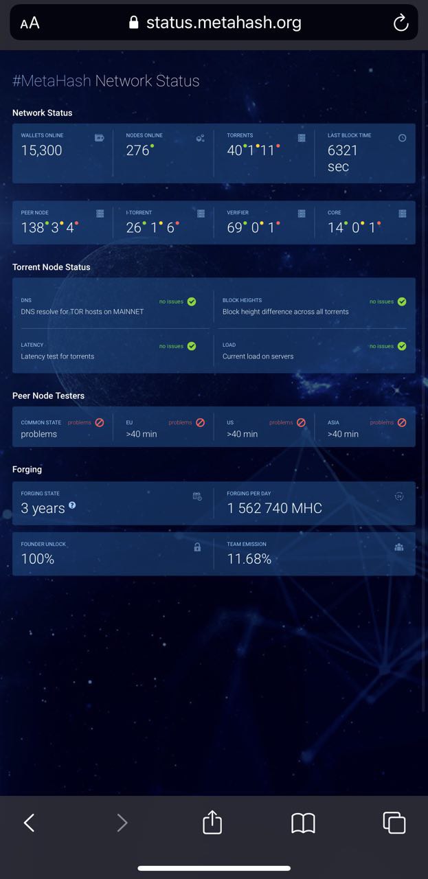
Task: Click the 138 peer node count
Action: 32,227
